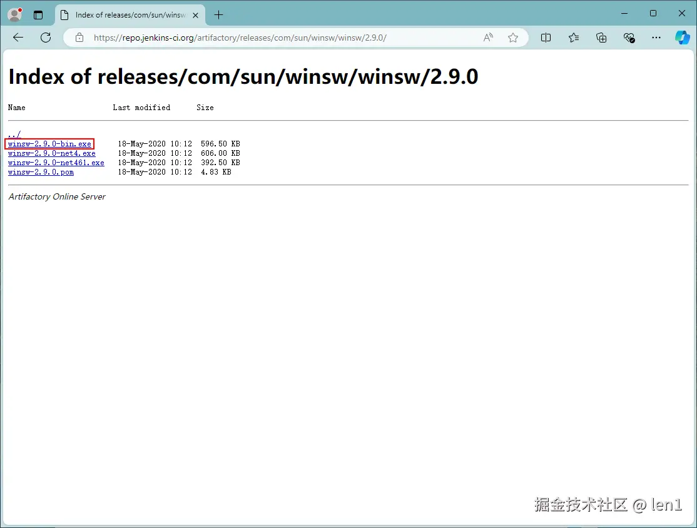Download winsw-2.9.0-net4.exe
The image size is (697, 528).
[51, 153]
